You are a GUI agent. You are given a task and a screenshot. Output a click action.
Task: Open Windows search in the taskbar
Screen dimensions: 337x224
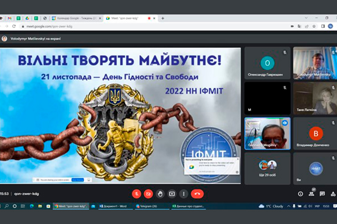point(7,206)
